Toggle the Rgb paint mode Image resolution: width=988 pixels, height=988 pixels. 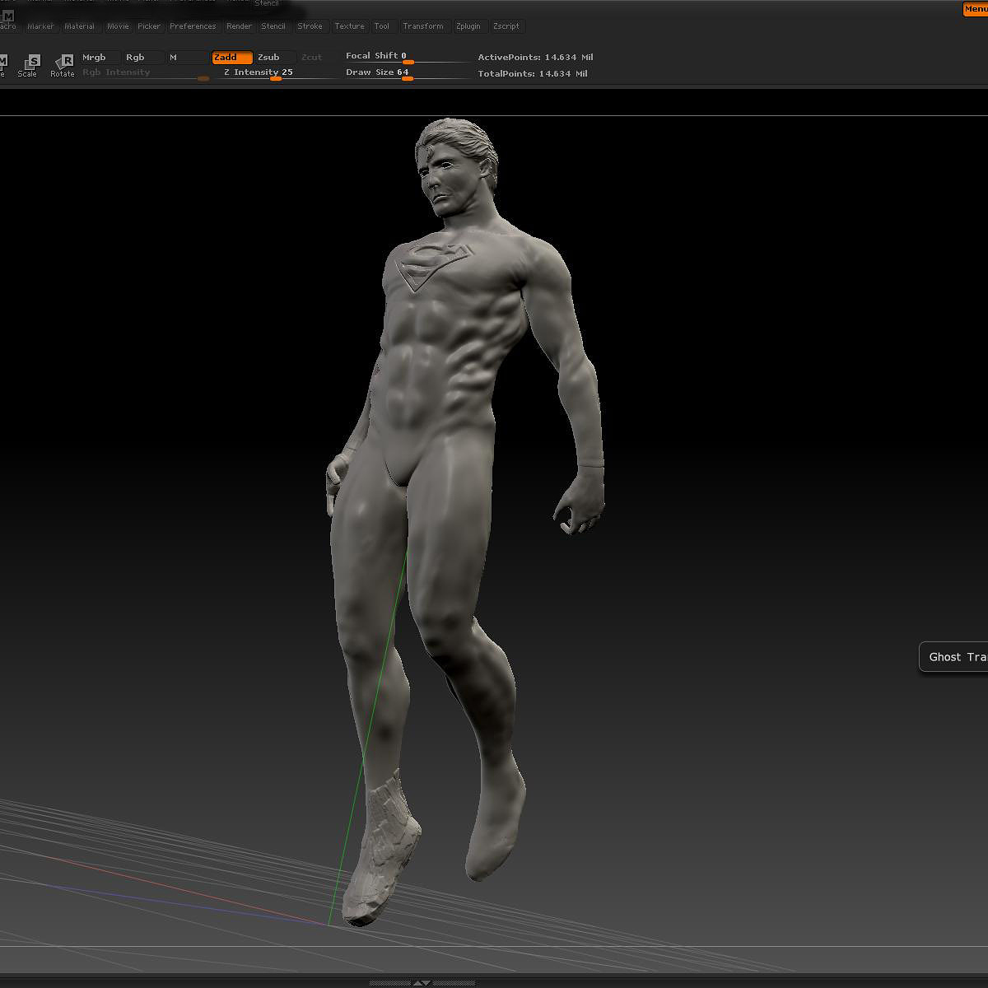(x=144, y=58)
